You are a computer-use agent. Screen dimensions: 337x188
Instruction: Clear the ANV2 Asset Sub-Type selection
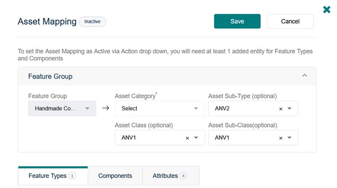pos(281,109)
